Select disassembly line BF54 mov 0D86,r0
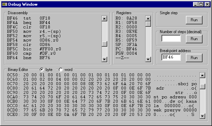Image resolution: width=212 pixels, height=126 pixels. pos(33,40)
